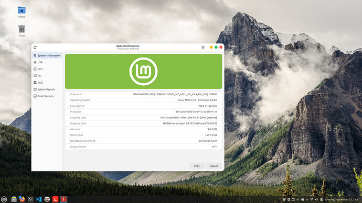362x203 pixels.
Task: Click the Linux Mint logo banner
Action: 143,71
